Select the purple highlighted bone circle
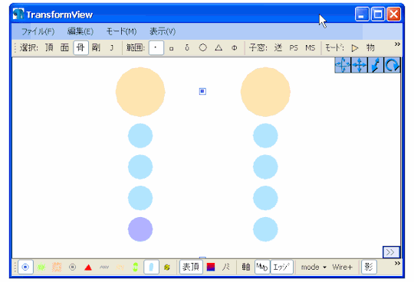The image size is (414, 282). click(x=140, y=229)
